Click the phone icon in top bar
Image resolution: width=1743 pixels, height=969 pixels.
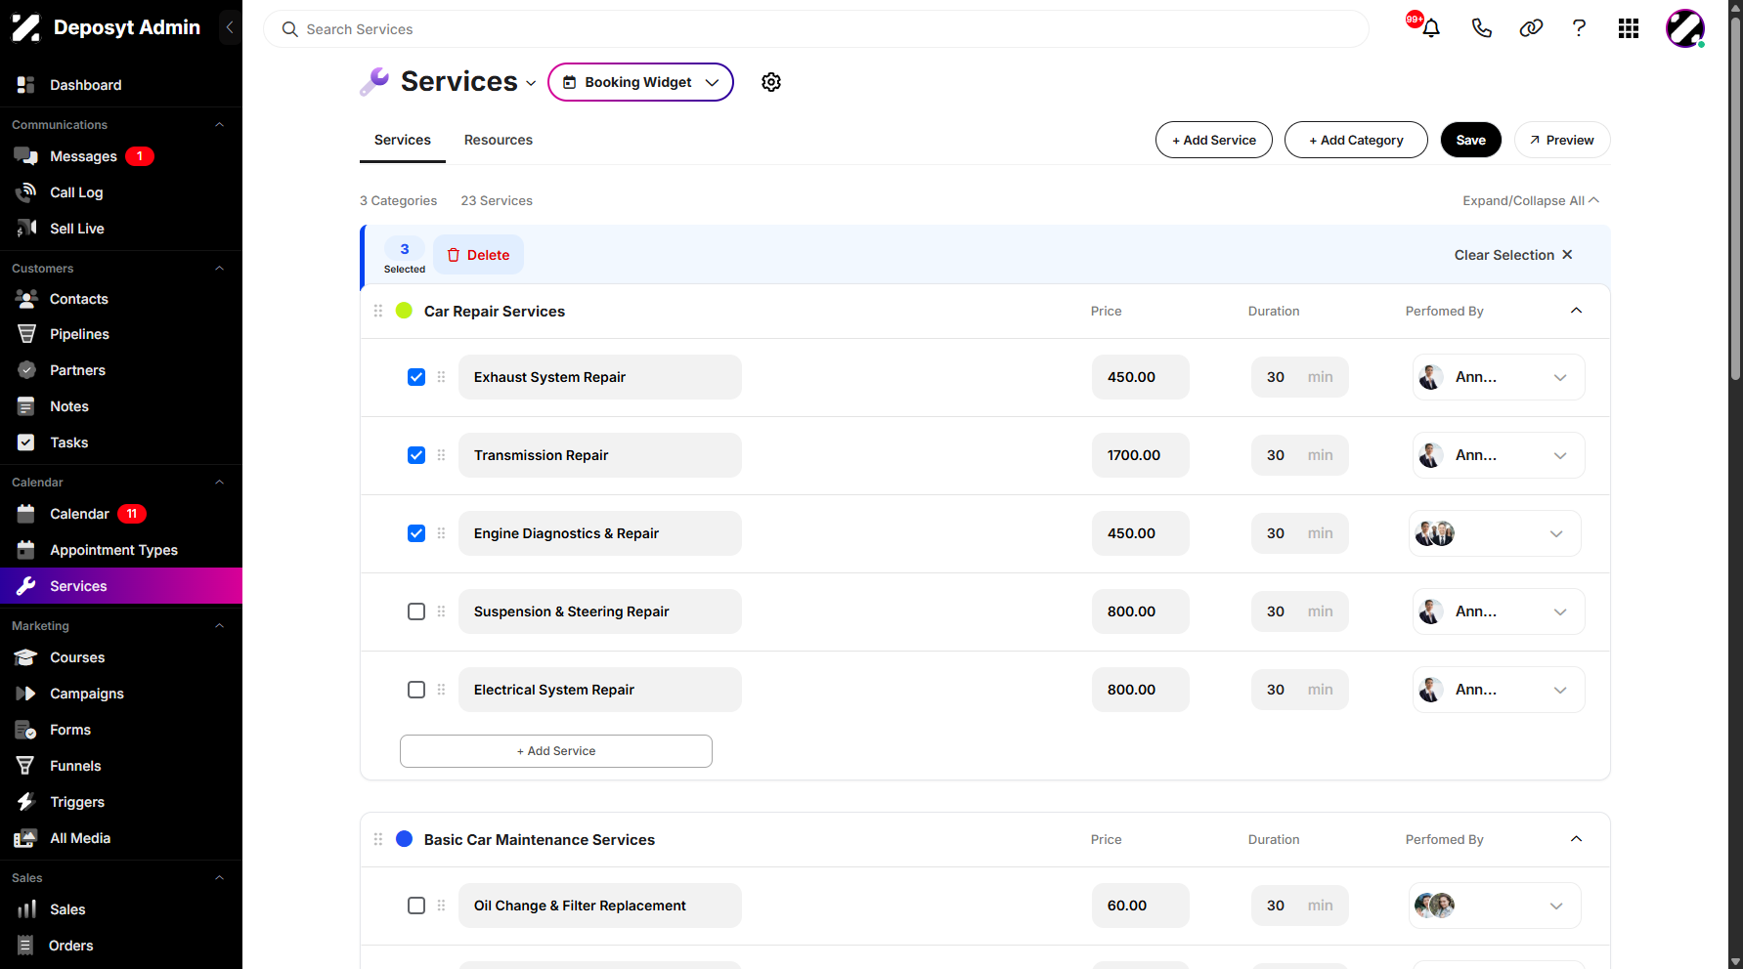click(1482, 28)
